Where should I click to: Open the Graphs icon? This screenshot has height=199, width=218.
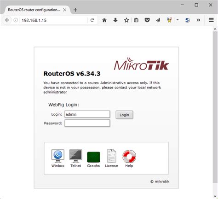tap(93, 157)
